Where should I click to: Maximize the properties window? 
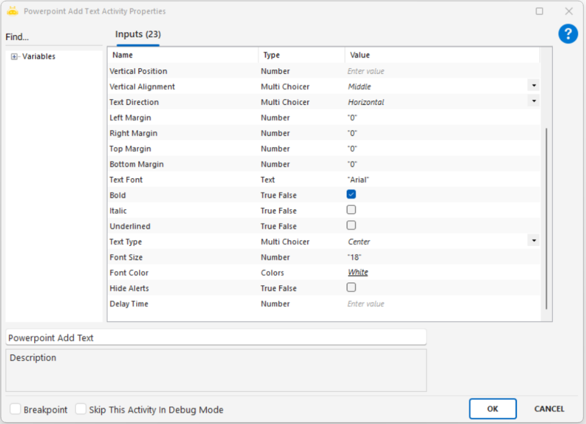coord(539,11)
